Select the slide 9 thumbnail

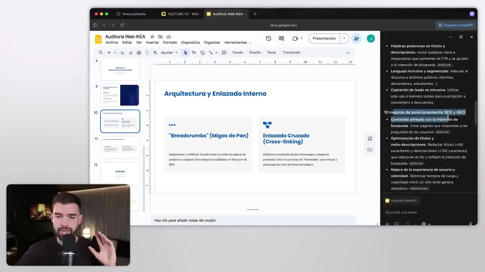(x=120, y=95)
